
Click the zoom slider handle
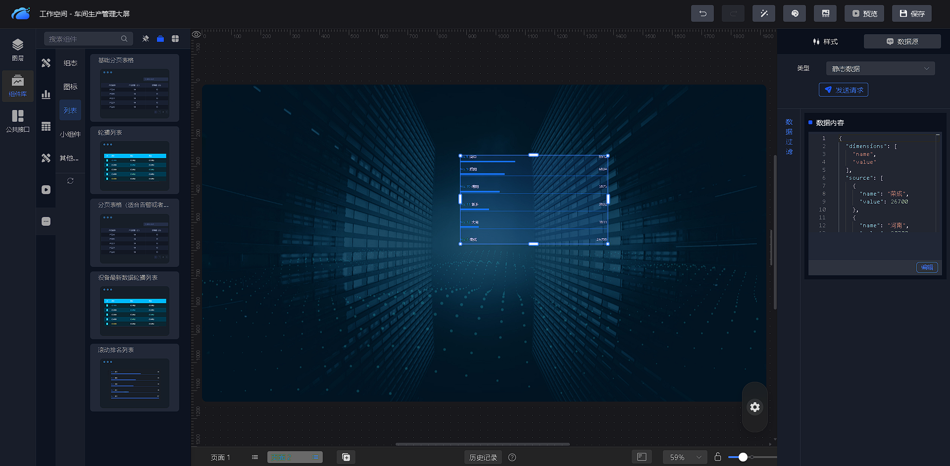click(743, 457)
